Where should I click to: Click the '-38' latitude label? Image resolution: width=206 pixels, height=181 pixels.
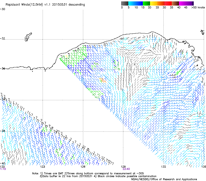3,131
